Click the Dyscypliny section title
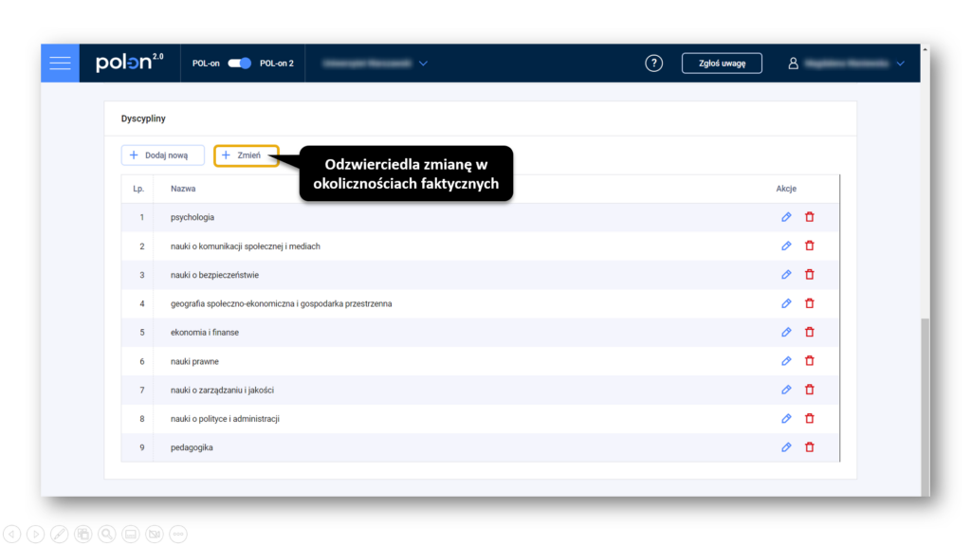971x546 pixels. pos(143,118)
